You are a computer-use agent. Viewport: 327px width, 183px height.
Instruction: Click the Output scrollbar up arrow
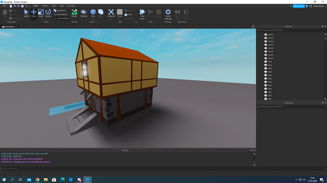(254, 154)
